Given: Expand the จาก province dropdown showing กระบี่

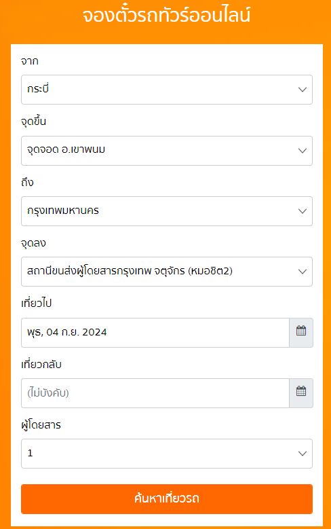Looking at the screenshot, I should [167, 90].
